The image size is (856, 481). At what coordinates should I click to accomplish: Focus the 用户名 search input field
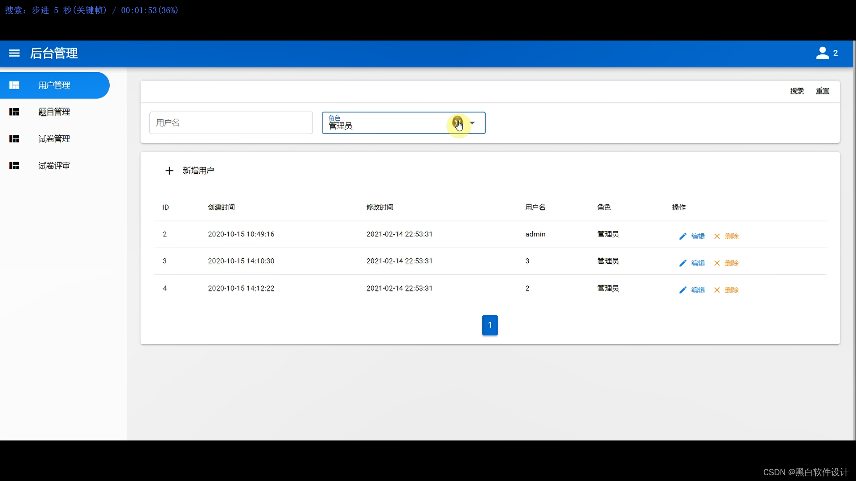[231, 123]
